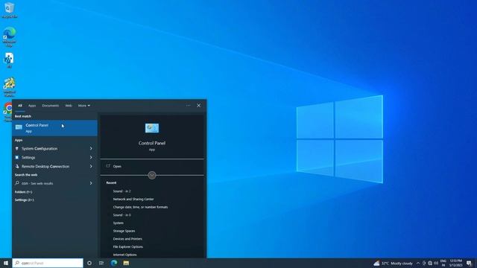The width and height of the screenshot is (477, 268).
Task: Click the large Control Panel preview icon
Action: [x=152, y=128]
